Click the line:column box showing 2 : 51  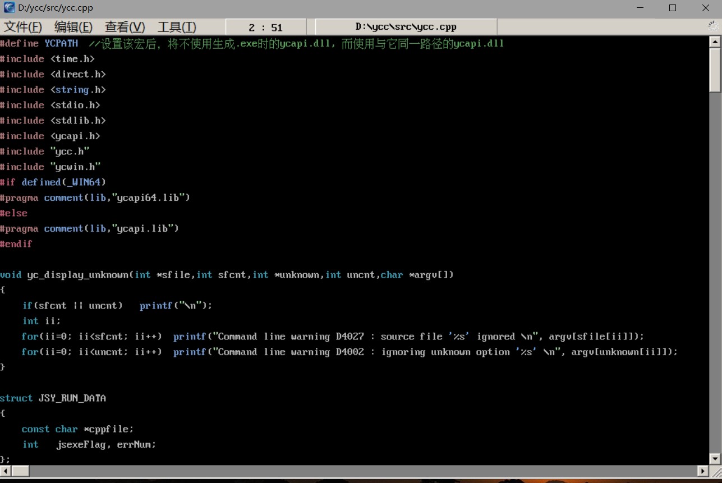pyautogui.click(x=266, y=27)
